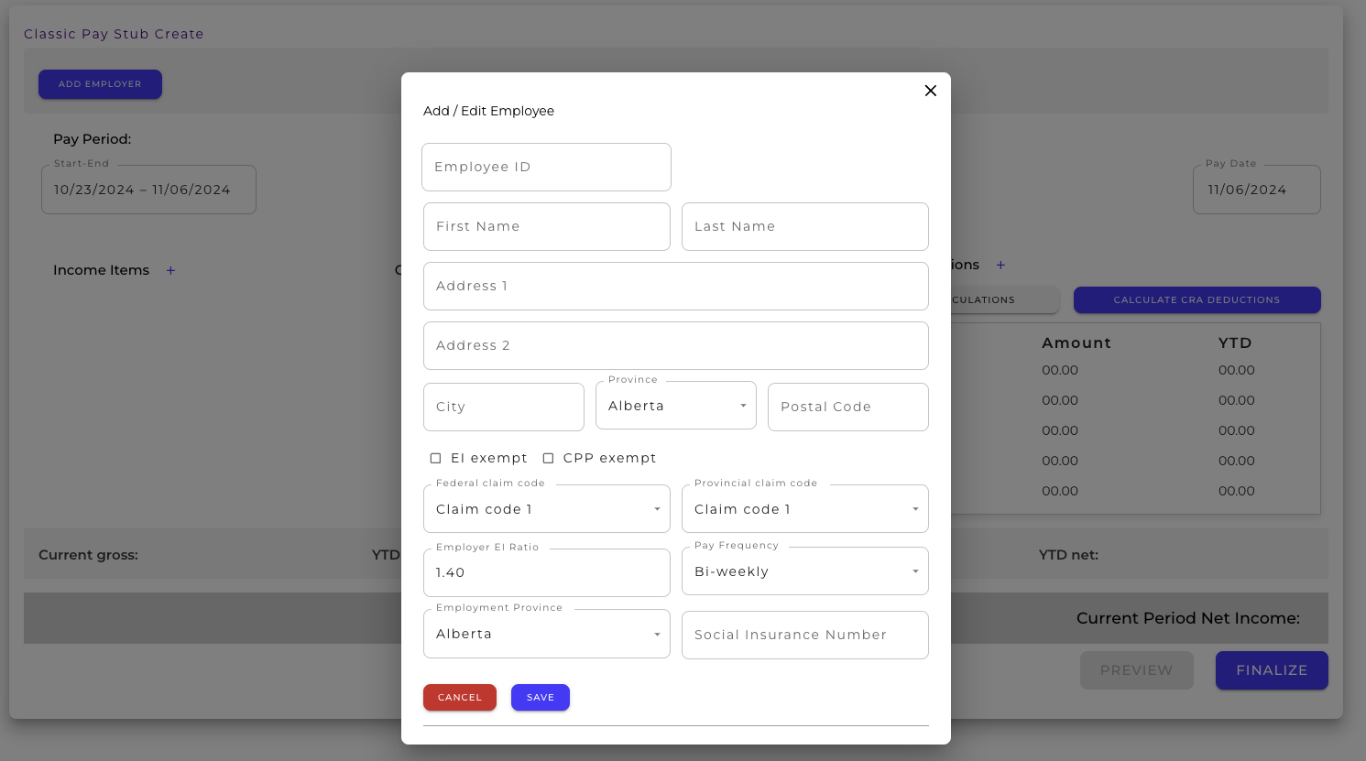Viewport: 1366px width, 761px height.
Task: Open the Pay Frequency dropdown
Action: point(805,571)
